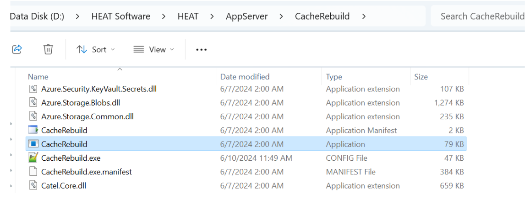Select the Azure.Storage.Blobs.dll file icon
The image size is (530, 200).
point(33,103)
